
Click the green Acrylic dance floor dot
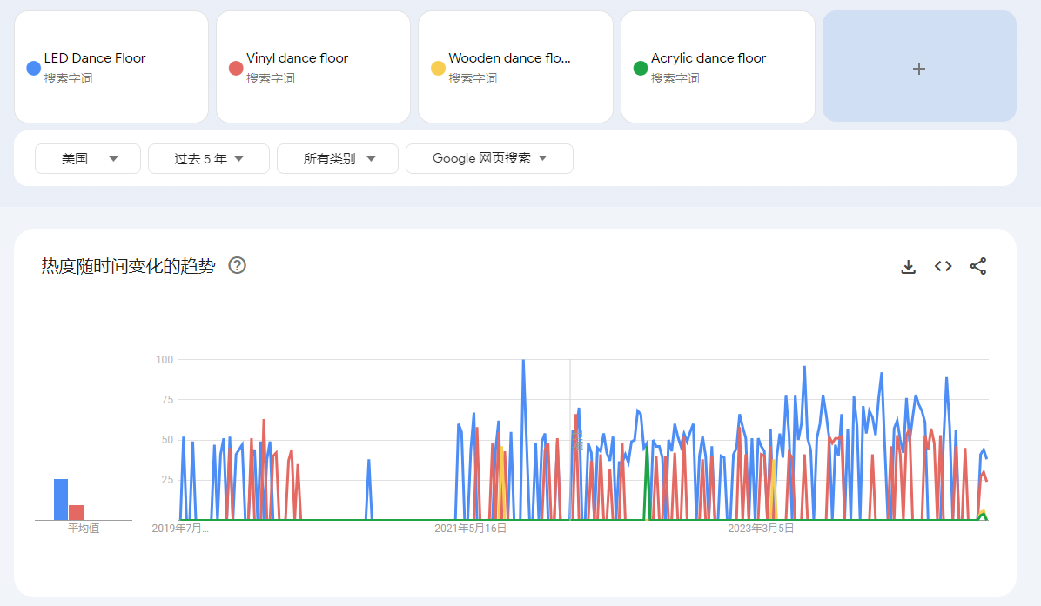(x=640, y=68)
